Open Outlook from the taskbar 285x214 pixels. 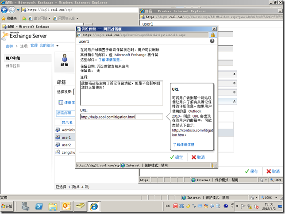66,206
